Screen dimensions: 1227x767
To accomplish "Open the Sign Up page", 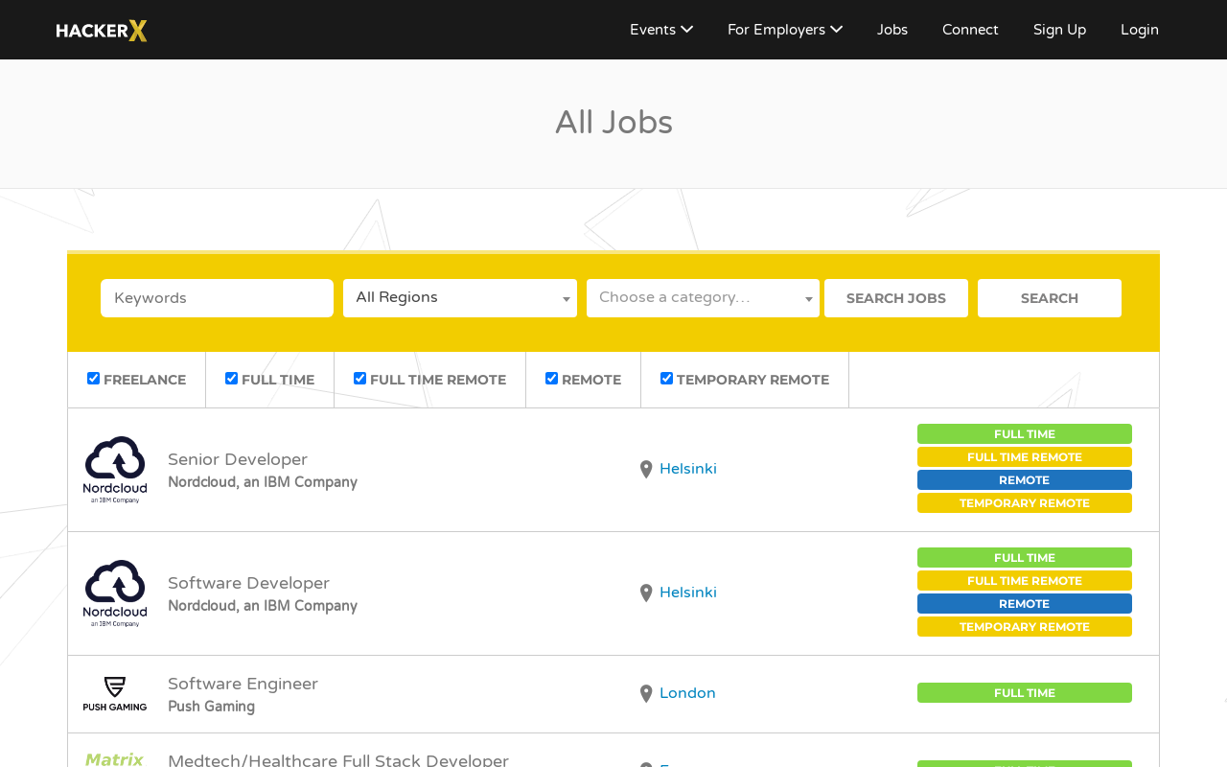I will click(x=1059, y=30).
